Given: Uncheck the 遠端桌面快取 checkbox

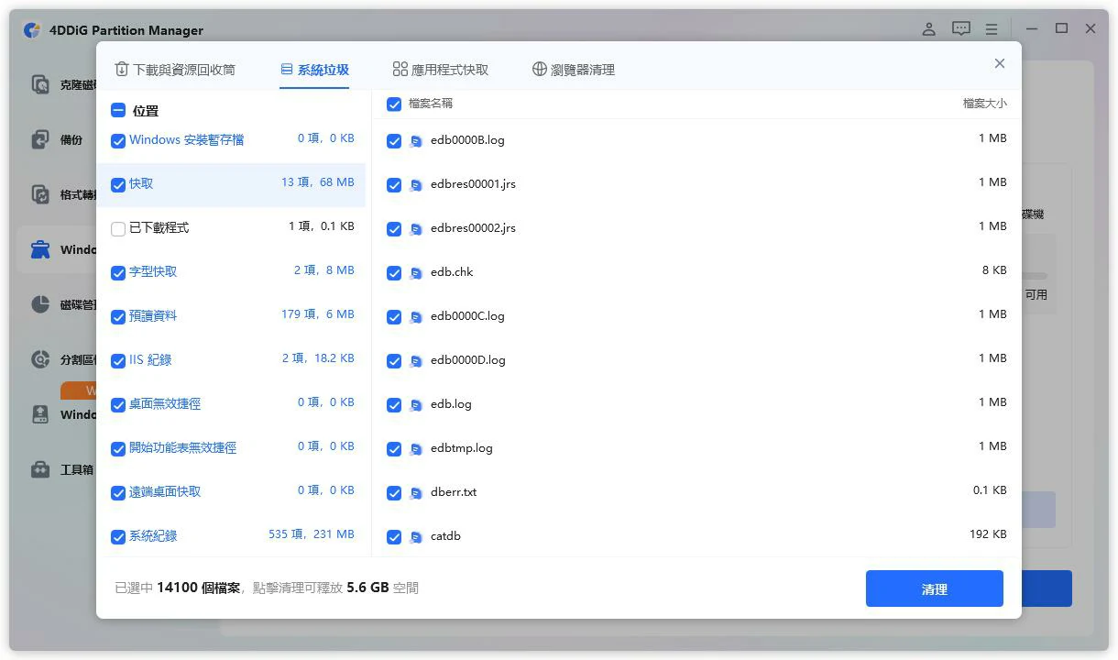Looking at the screenshot, I should pyautogui.click(x=118, y=493).
